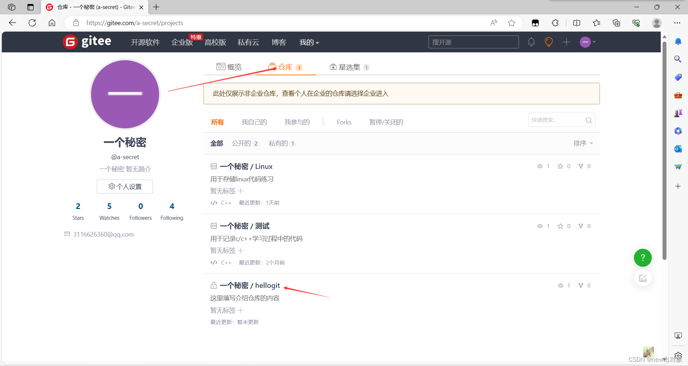Click the C++ language icon under Linux repository
This screenshot has height=366, width=688.
214,203
